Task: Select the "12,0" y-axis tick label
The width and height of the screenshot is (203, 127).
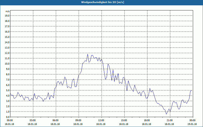Action: pos(7,53)
